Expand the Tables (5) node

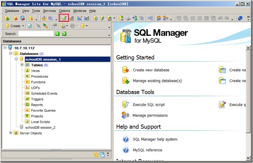point(22,65)
